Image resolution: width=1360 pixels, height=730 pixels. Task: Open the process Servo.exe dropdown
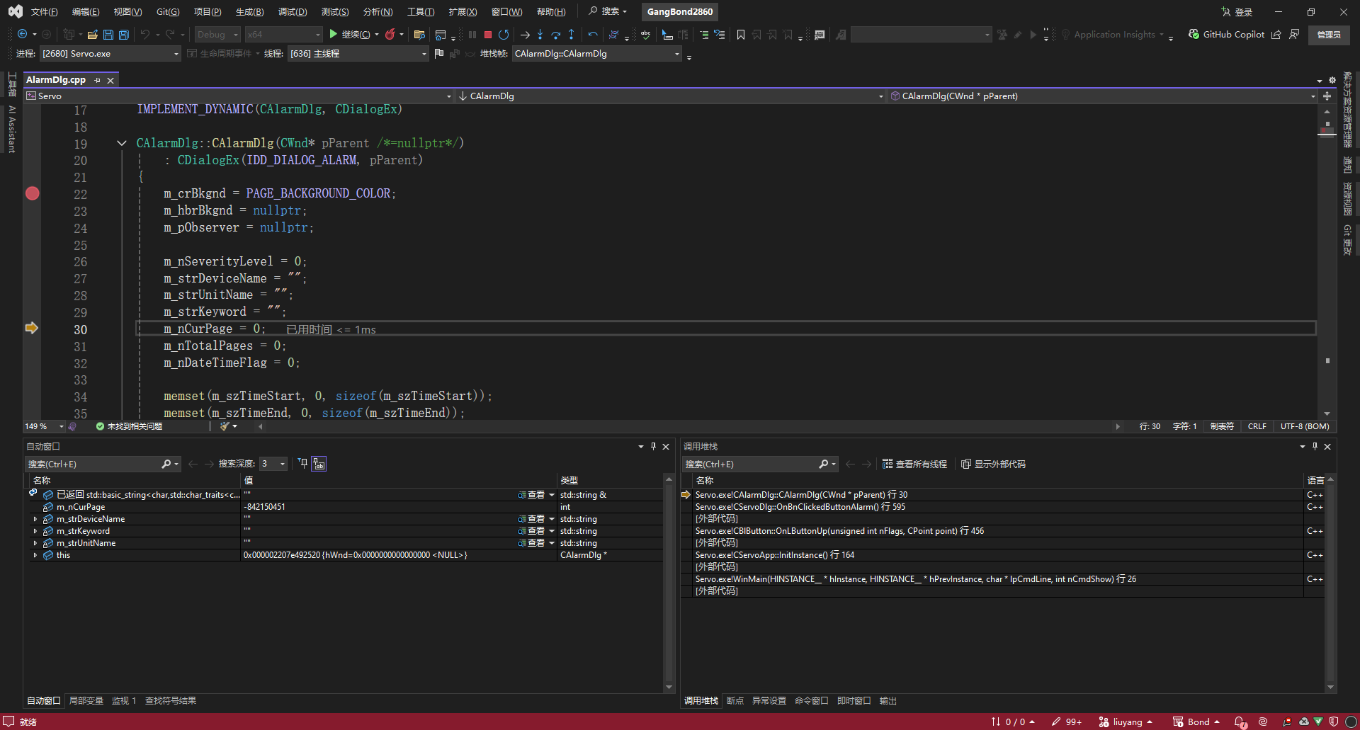click(110, 54)
